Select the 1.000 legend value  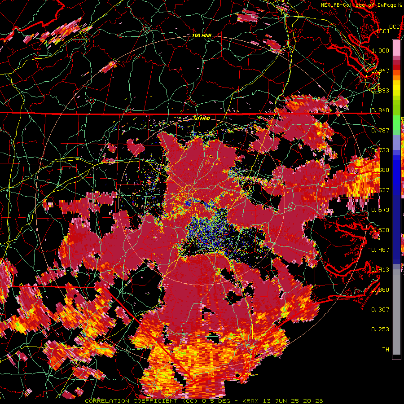click(380, 50)
